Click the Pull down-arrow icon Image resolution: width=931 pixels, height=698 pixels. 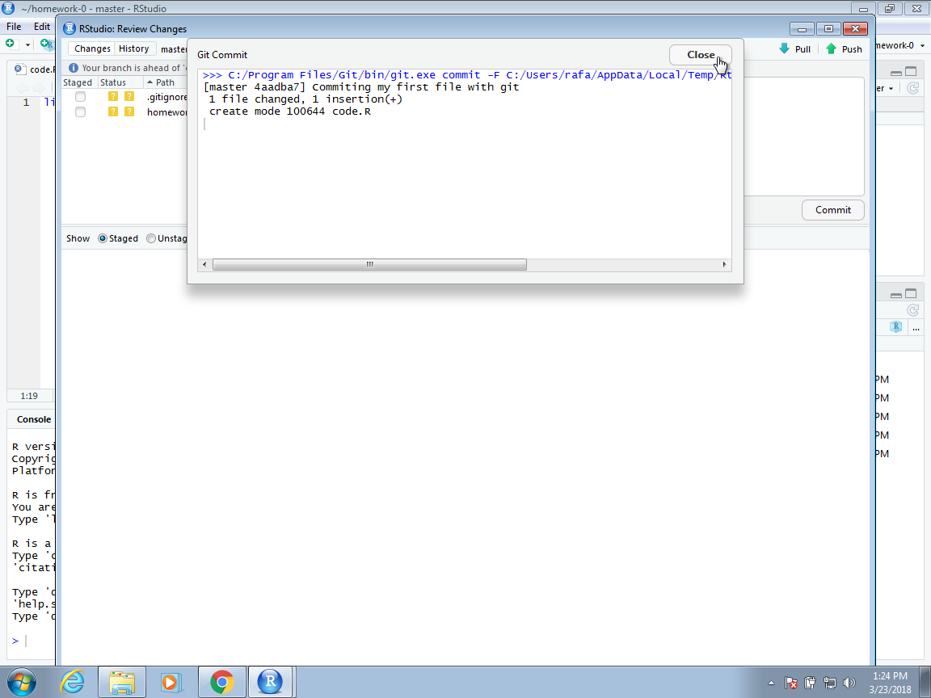click(x=785, y=48)
